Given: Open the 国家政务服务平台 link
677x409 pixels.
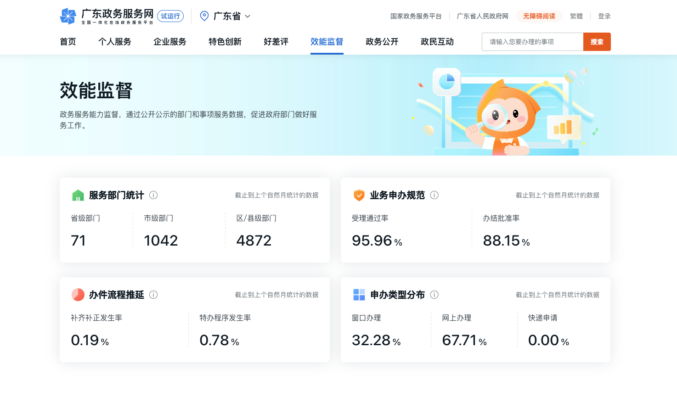Looking at the screenshot, I should tap(416, 16).
